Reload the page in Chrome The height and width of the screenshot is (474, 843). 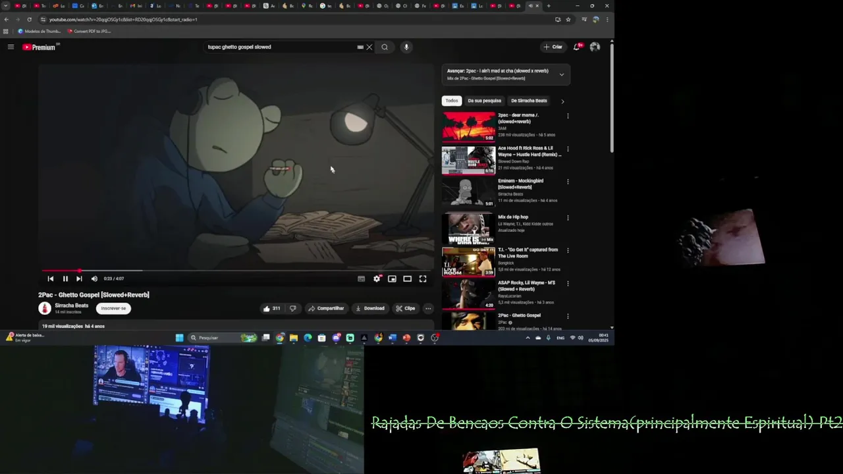coord(29,19)
